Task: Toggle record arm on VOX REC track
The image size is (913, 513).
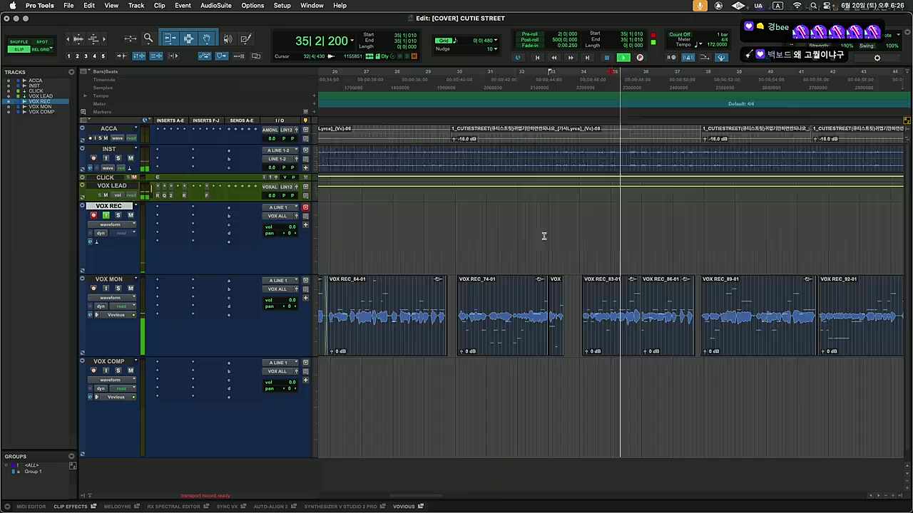Action: pyautogui.click(x=93, y=215)
